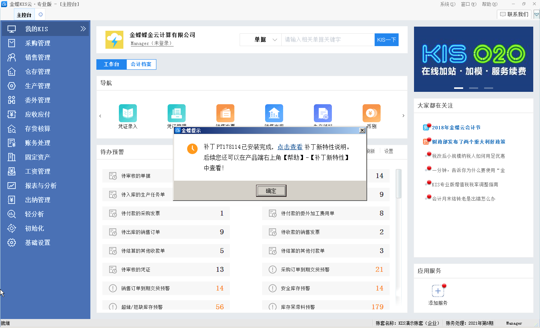Click the 待办预警 vertical scrollbar
Image resolution: width=540 pixels, height=328 pixels.
[x=399, y=184]
